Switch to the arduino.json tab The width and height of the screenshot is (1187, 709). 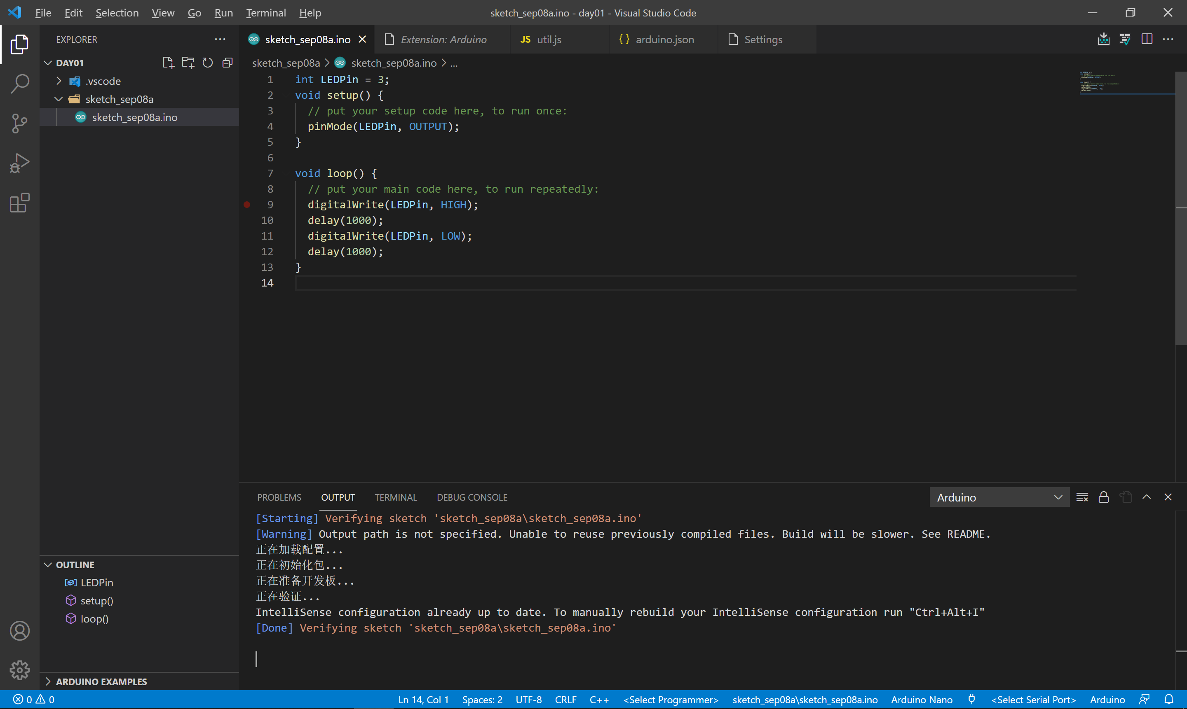pyautogui.click(x=664, y=39)
